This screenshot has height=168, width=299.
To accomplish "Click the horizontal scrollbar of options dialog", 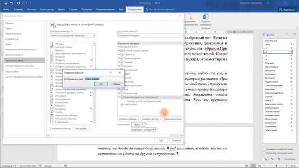I will click(x=115, y=136).
